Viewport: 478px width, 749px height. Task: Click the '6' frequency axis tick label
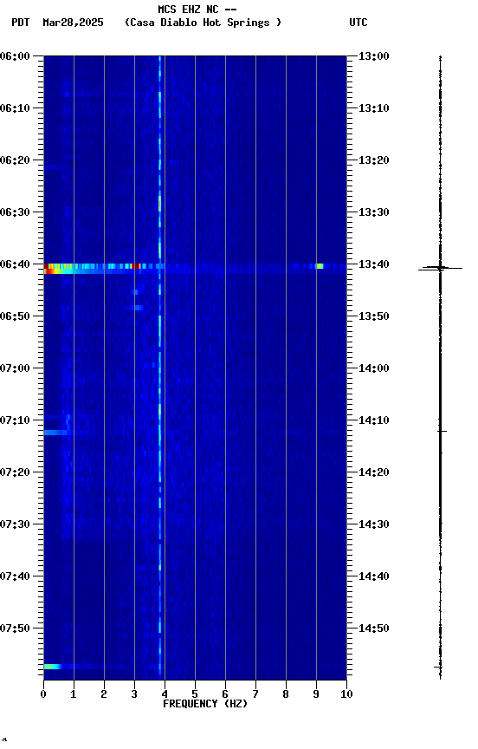[225, 694]
